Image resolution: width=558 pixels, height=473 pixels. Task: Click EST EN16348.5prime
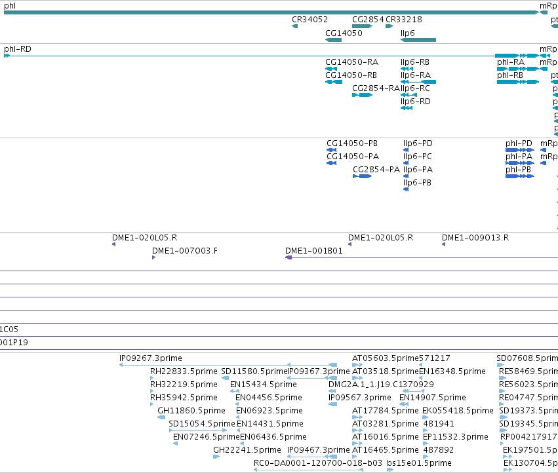(x=452, y=371)
